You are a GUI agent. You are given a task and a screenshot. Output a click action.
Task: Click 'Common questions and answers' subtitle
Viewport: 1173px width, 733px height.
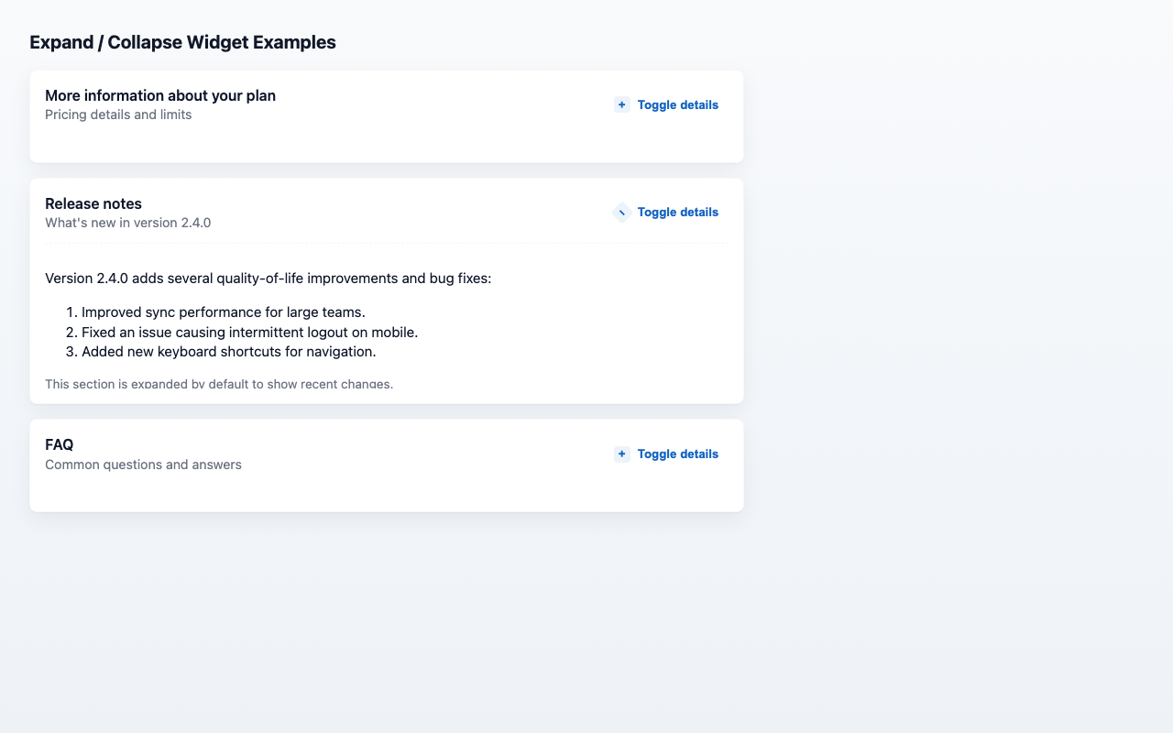(x=143, y=465)
